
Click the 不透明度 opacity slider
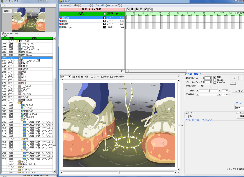[x=209, y=95]
